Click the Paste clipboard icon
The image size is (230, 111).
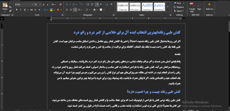pyautogui.click(x=5, y=5)
